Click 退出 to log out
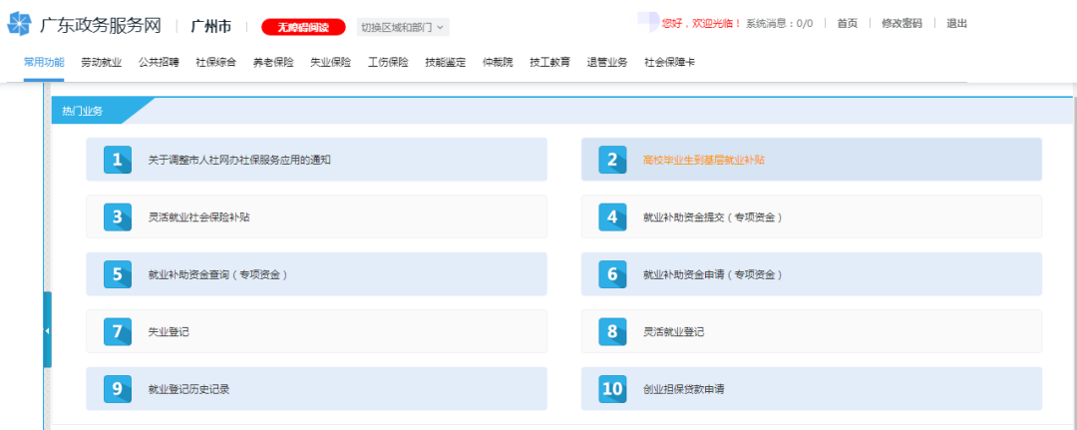 [x=956, y=23]
